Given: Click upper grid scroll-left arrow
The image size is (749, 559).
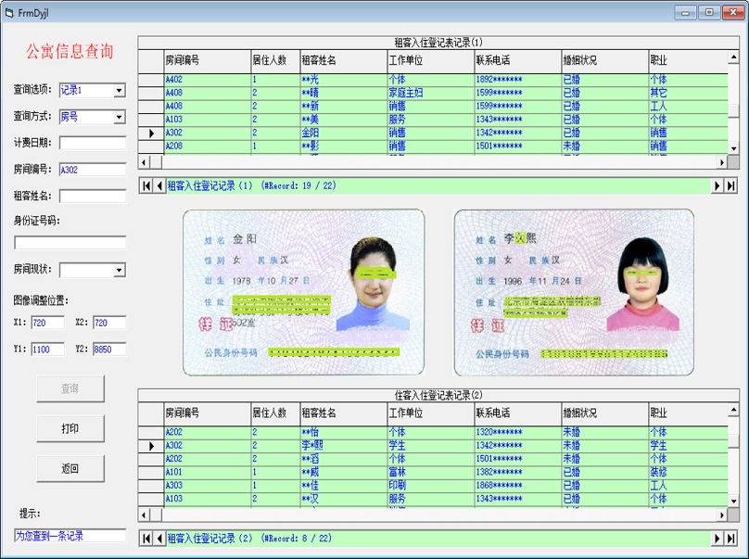Looking at the screenshot, I should pos(144,162).
